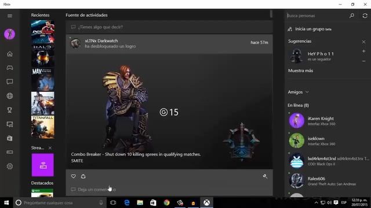
Task: Open your profile avatar in sidebar
Action: [x=10, y=34]
